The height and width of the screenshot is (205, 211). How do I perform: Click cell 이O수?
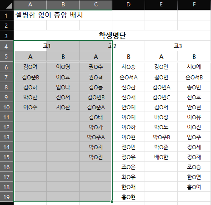(x=30, y=107)
